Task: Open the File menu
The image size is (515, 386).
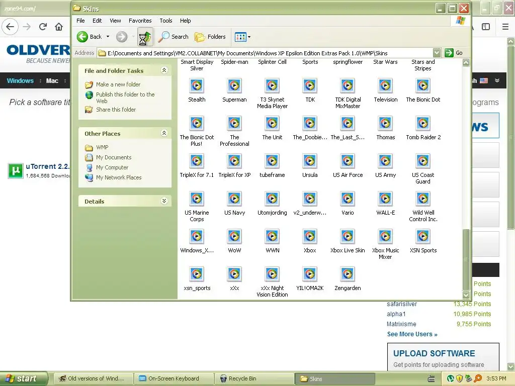Action: (80, 21)
